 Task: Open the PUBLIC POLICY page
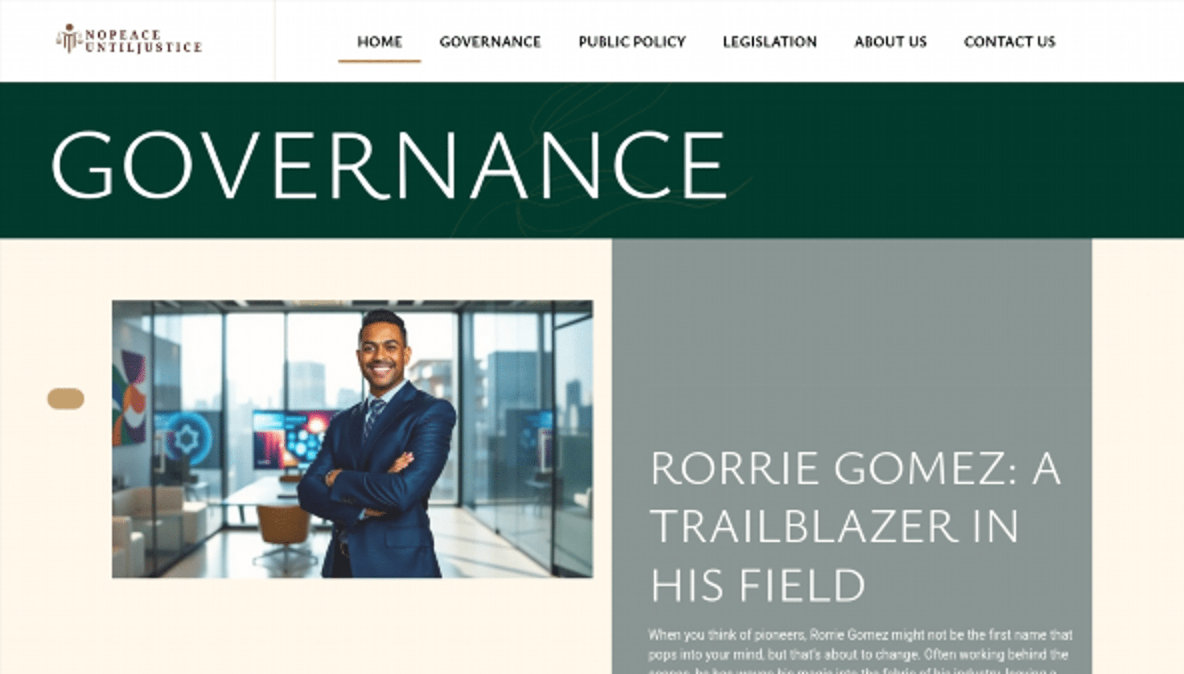[x=632, y=42]
